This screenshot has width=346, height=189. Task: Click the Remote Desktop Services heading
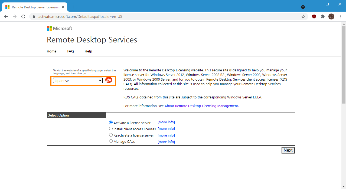[x=92, y=40]
